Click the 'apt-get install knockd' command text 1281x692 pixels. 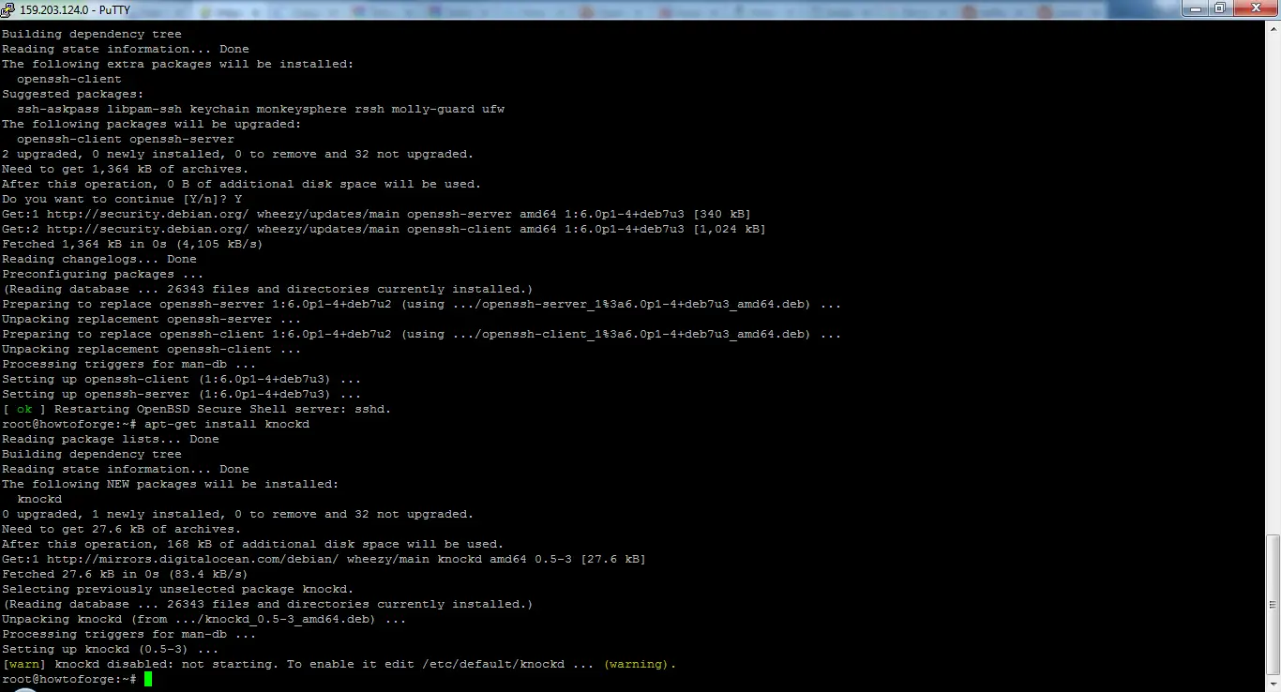(227, 424)
